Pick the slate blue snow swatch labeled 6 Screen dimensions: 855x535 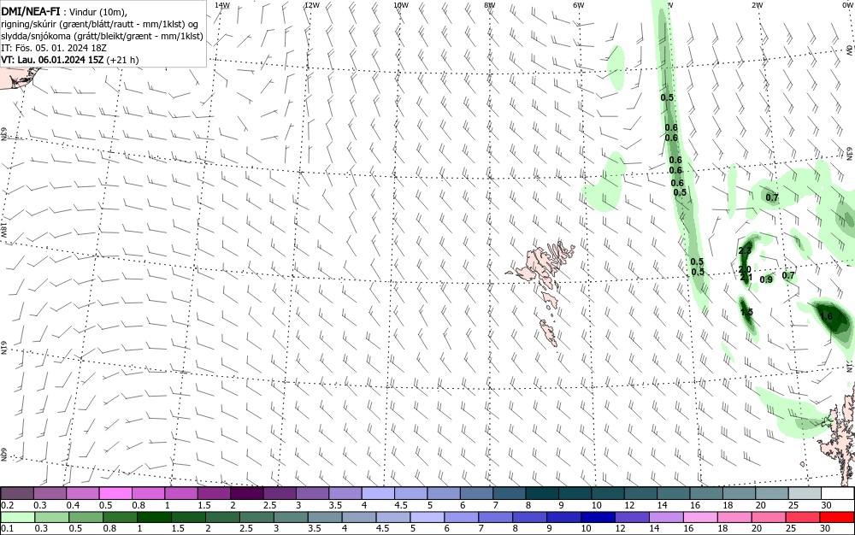(476, 493)
